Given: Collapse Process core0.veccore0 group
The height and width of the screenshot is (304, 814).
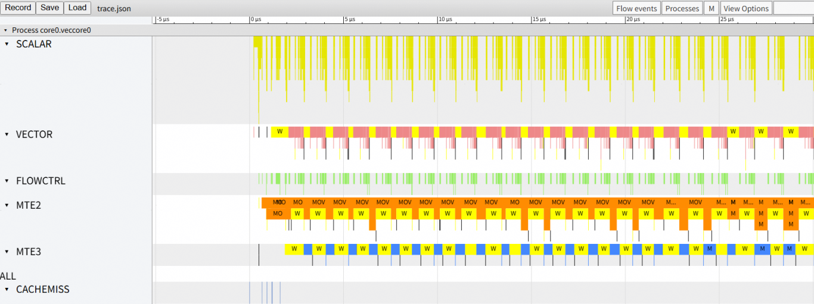Looking at the screenshot, I should (6, 30).
